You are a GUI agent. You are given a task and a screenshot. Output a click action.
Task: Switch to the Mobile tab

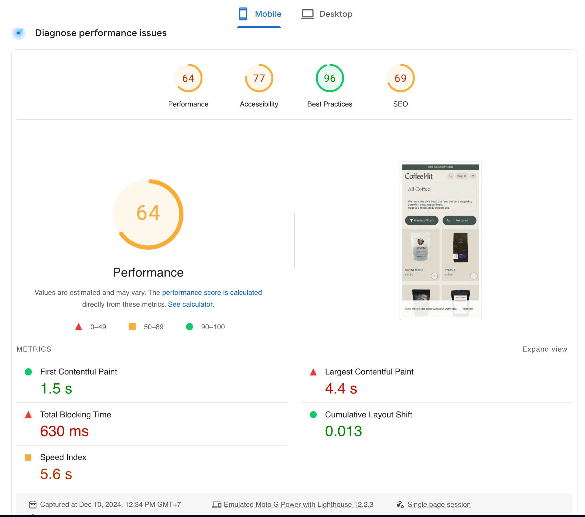259,14
